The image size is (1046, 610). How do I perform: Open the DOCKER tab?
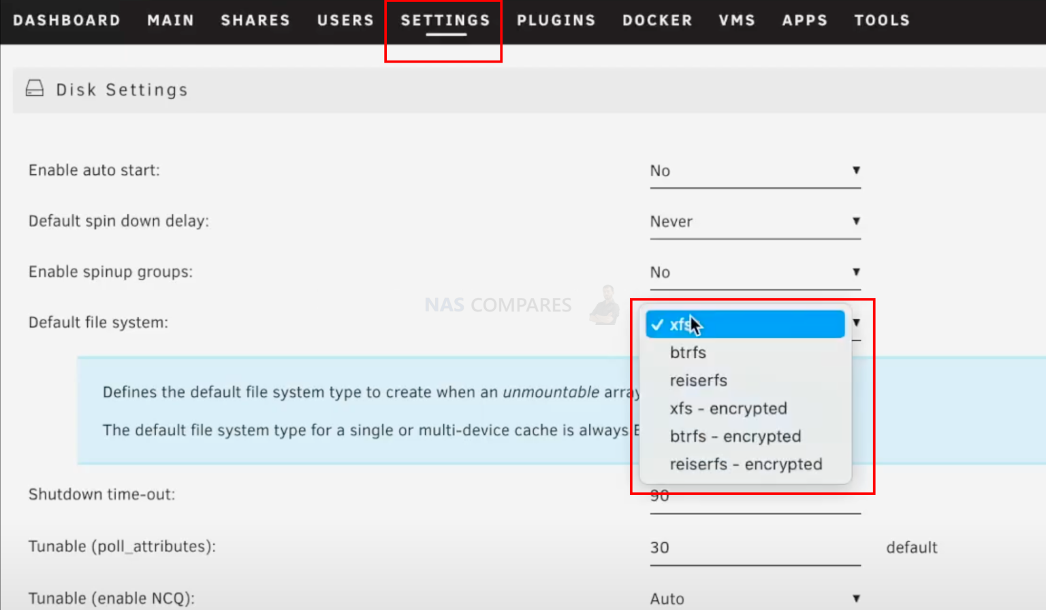(656, 20)
